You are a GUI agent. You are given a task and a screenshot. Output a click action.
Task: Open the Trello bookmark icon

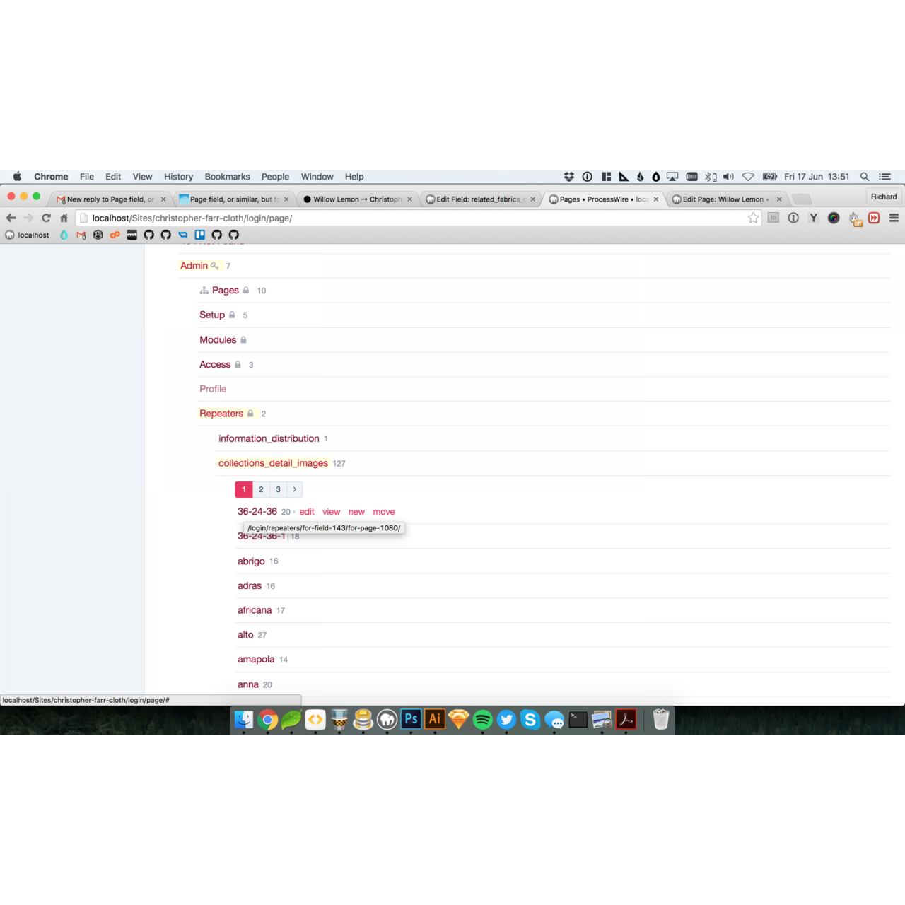[200, 235]
